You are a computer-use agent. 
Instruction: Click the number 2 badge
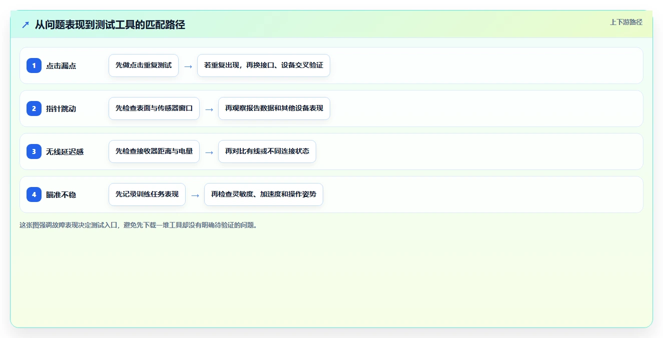click(34, 108)
